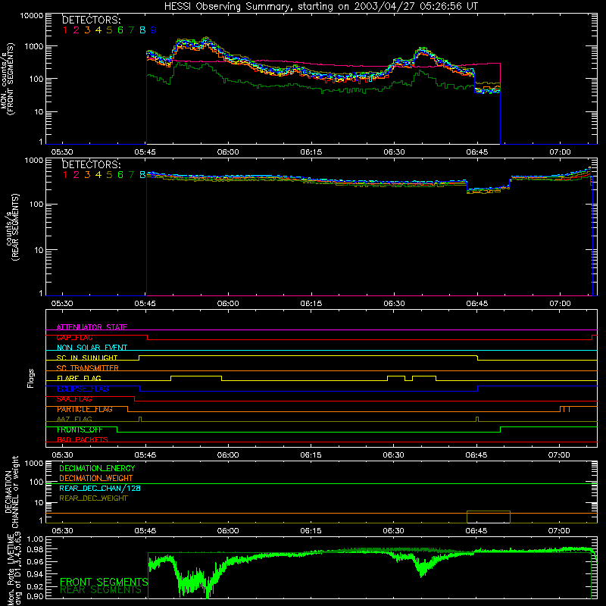The width and height of the screenshot is (606, 606).
Task: Click the 06:00 time label under front segments plot
Action: pyautogui.click(x=228, y=152)
